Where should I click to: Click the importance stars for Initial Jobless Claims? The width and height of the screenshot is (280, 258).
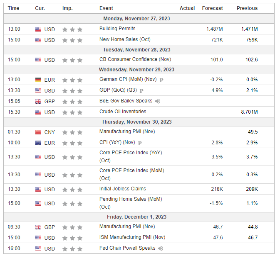point(72,189)
